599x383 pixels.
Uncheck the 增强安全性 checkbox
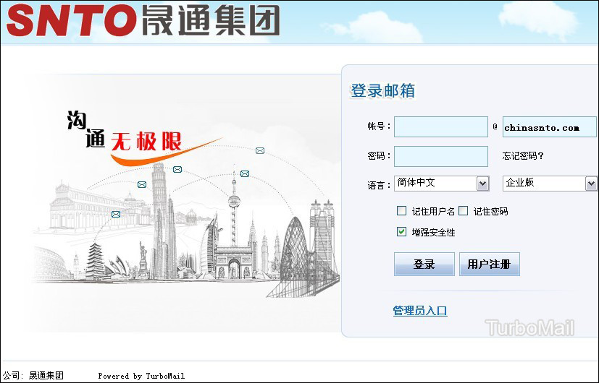[402, 232]
